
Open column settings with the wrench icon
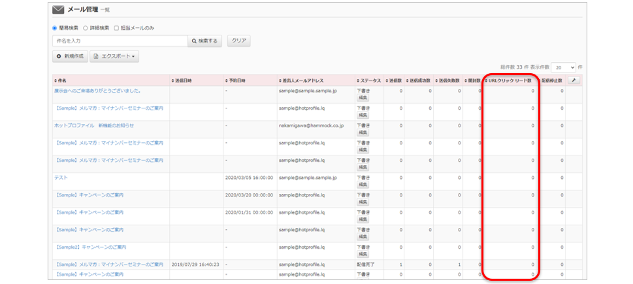(x=574, y=80)
